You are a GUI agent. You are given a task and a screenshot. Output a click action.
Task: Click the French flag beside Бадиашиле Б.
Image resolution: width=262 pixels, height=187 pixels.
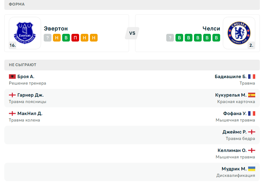(252, 77)
